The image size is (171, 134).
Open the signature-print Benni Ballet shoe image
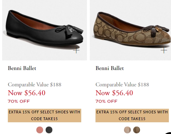tap(130, 30)
